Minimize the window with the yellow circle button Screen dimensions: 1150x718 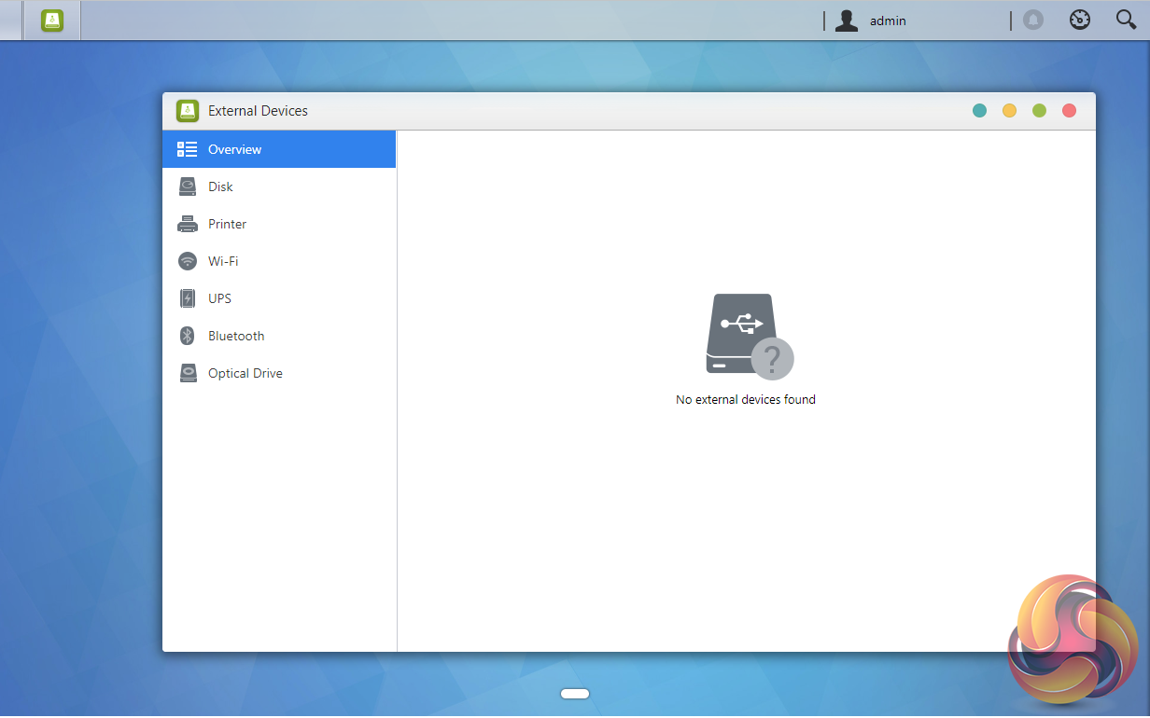1009,111
